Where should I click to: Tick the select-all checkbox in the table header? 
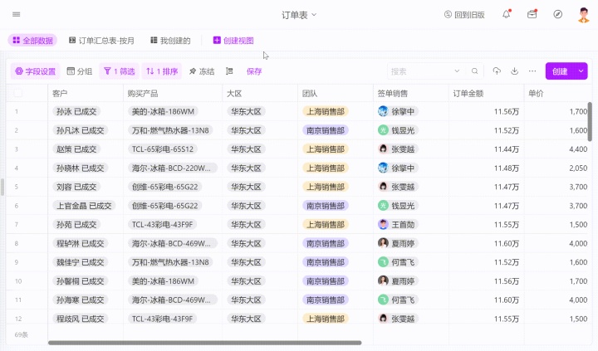[x=18, y=94]
